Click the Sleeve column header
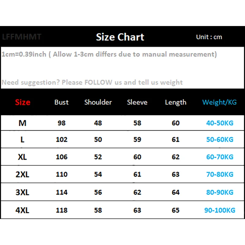This screenshot has height=245, width=245. coord(137,102)
